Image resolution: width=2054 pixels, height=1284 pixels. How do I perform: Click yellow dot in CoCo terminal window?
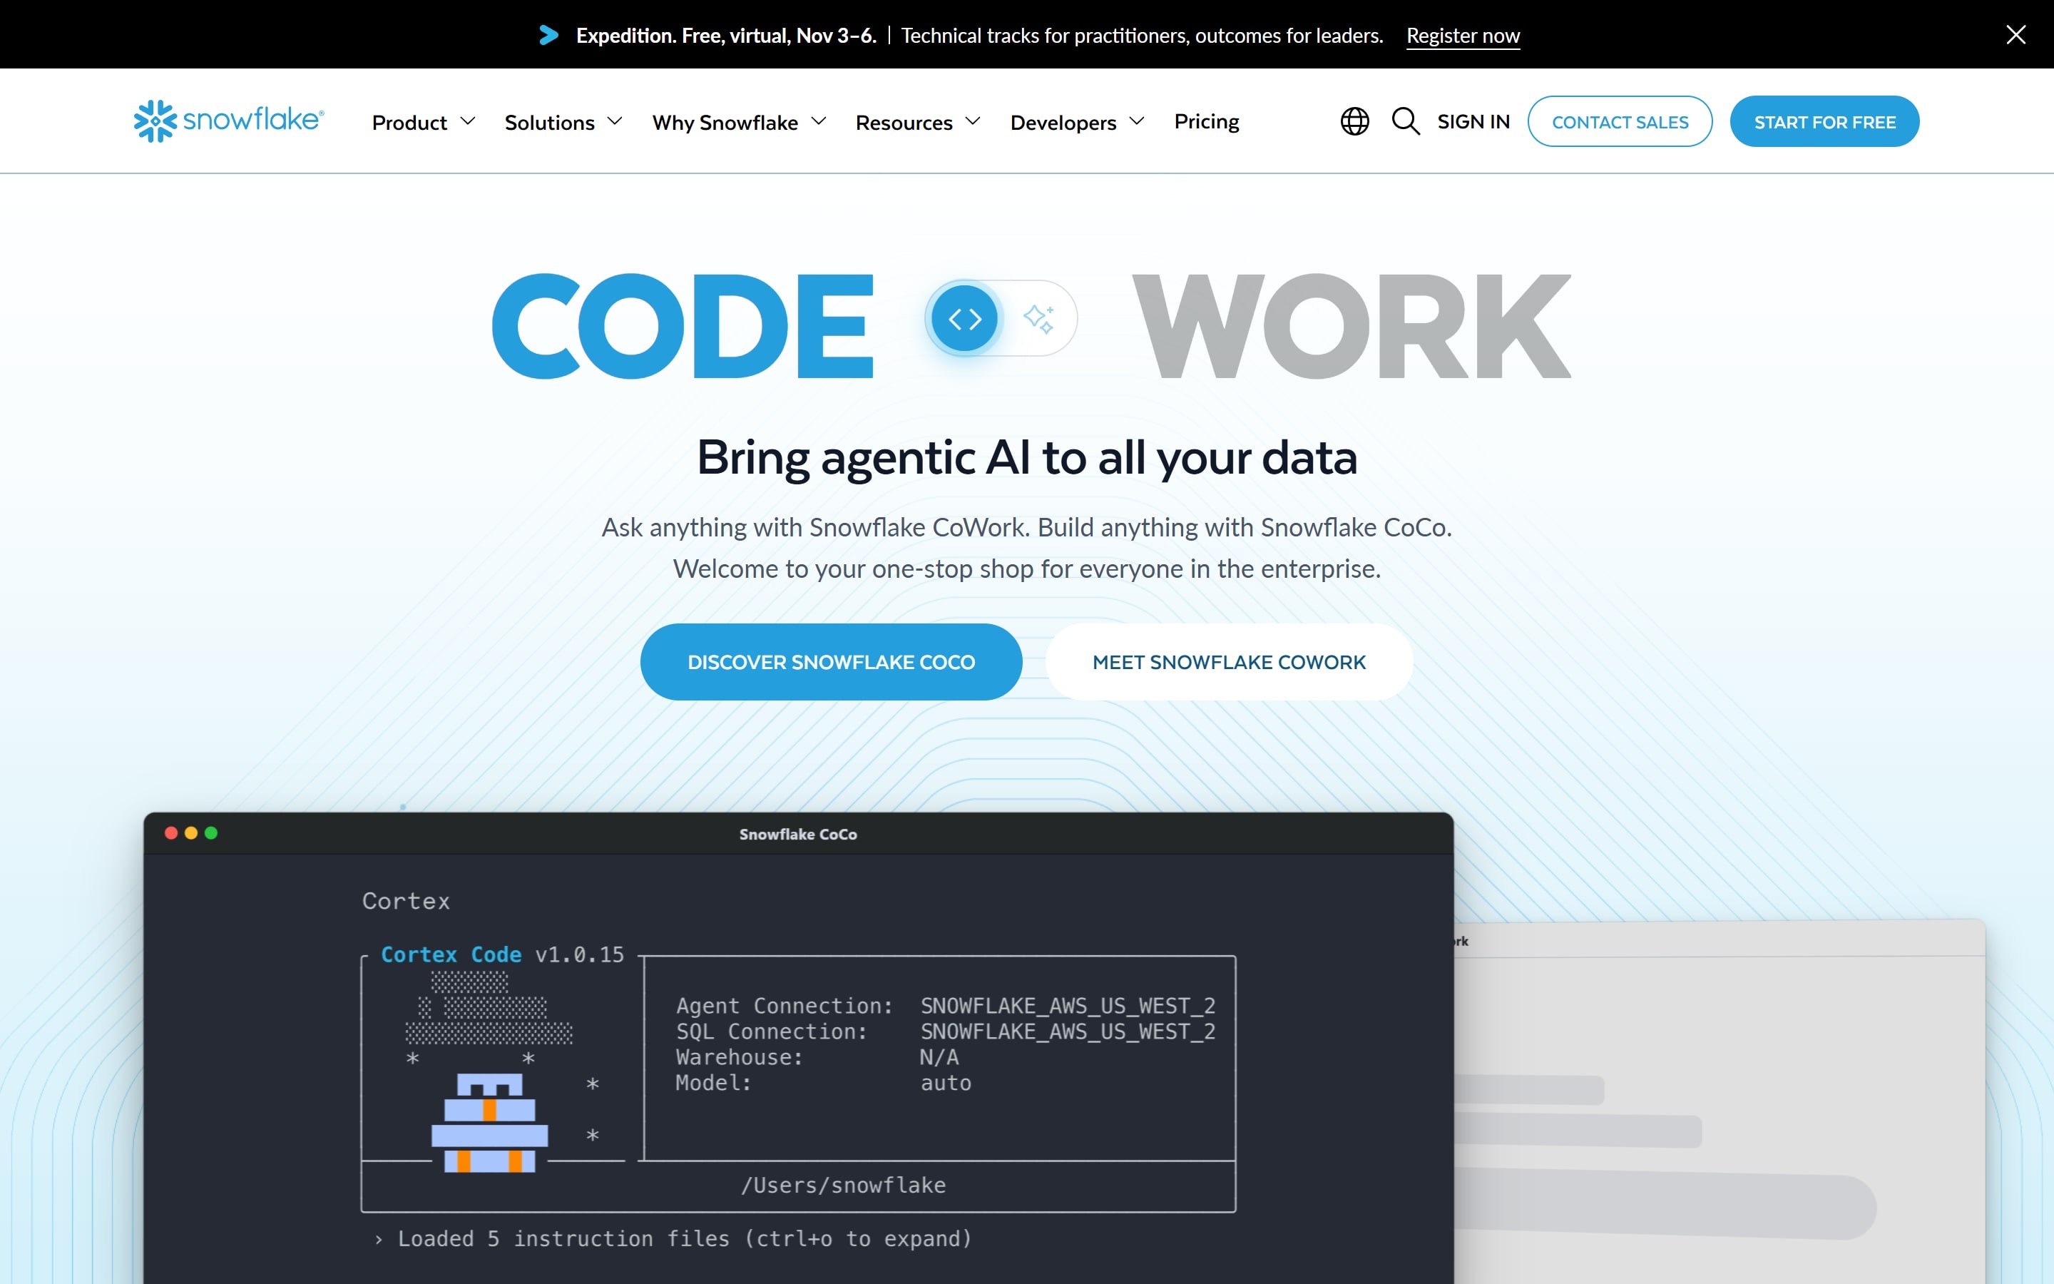point(191,833)
